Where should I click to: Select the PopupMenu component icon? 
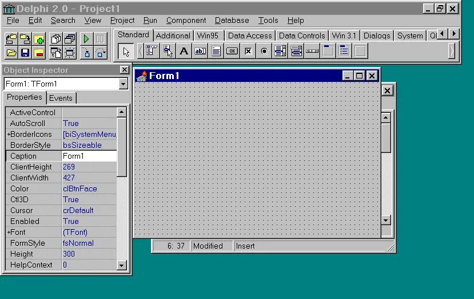click(168, 51)
